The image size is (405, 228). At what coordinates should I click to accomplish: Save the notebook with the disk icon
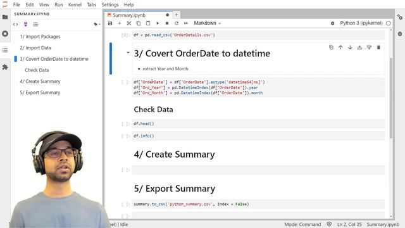(110, 23)
